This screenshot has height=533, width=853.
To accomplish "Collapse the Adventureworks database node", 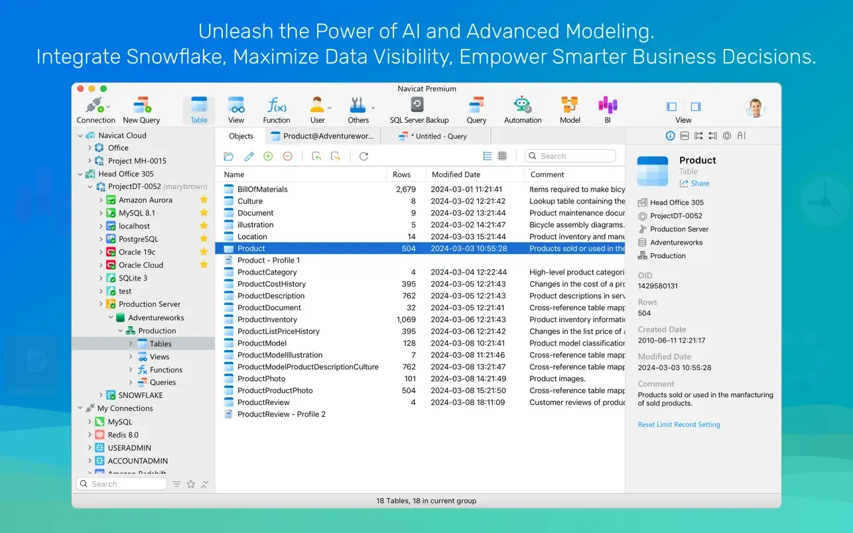I will pos(111,318).
